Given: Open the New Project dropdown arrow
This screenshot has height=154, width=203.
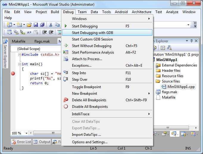Looking at the screenshot, I should tap(14, 25).
